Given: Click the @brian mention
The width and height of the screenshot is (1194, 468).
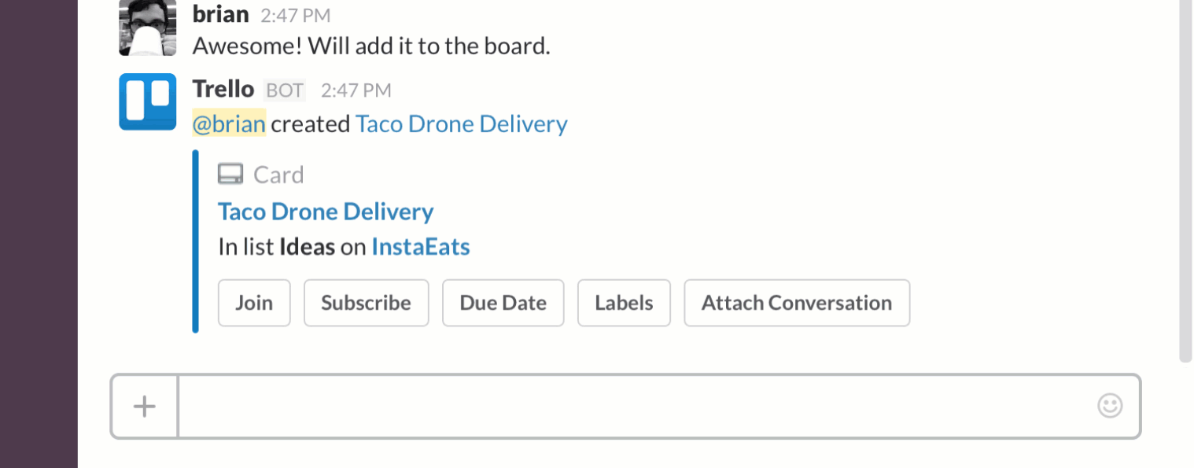Looking at the screenshot, I should (229, 124).
